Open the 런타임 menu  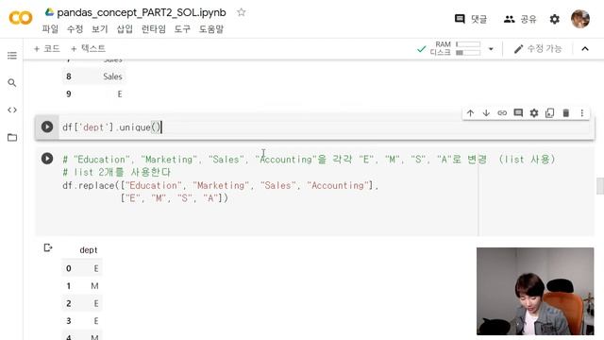[x=153, y=29]
